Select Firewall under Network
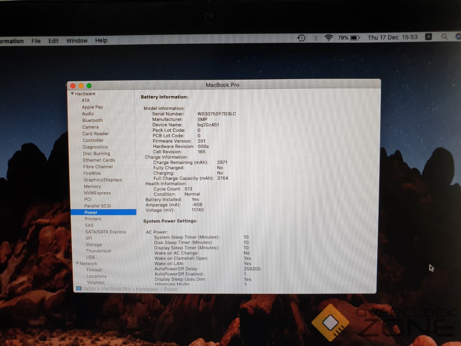 (95, 270)
